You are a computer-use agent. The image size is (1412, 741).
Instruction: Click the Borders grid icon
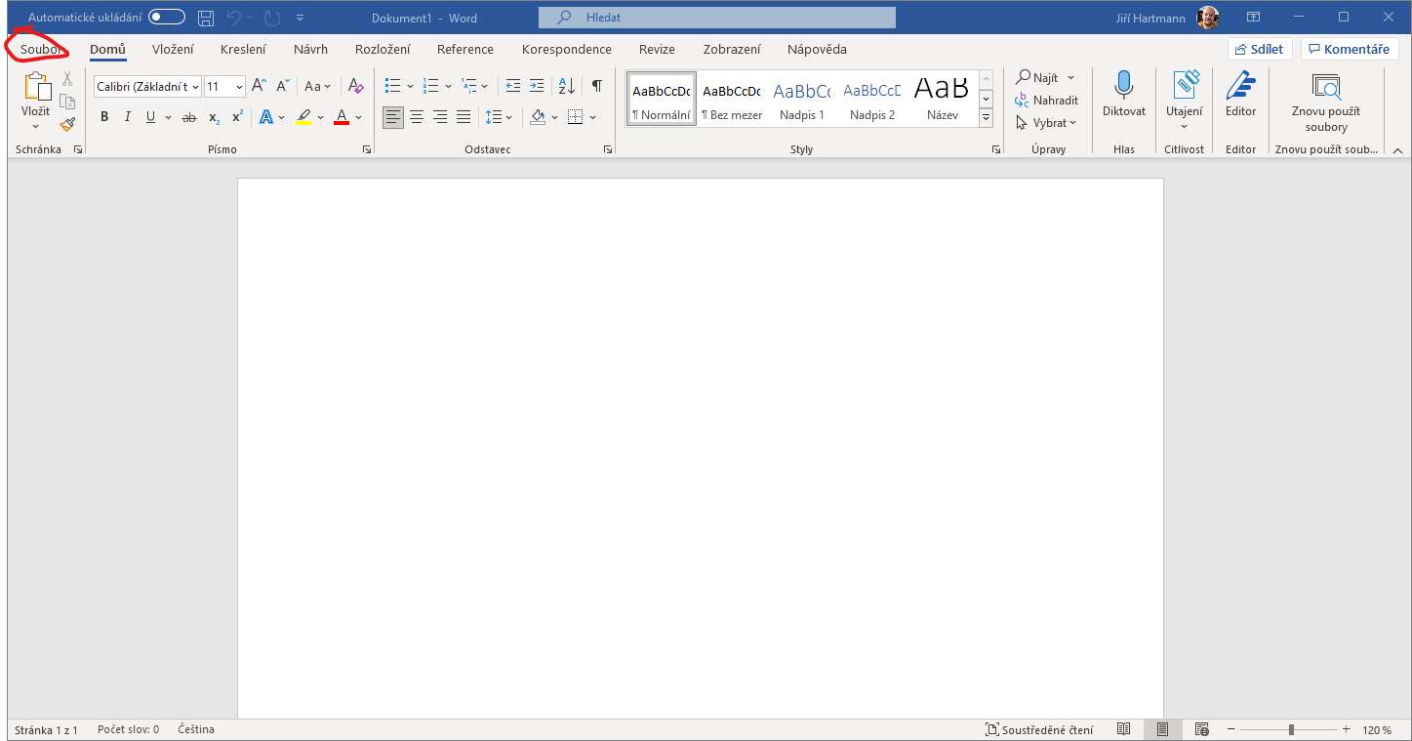(x=576, y=117)
